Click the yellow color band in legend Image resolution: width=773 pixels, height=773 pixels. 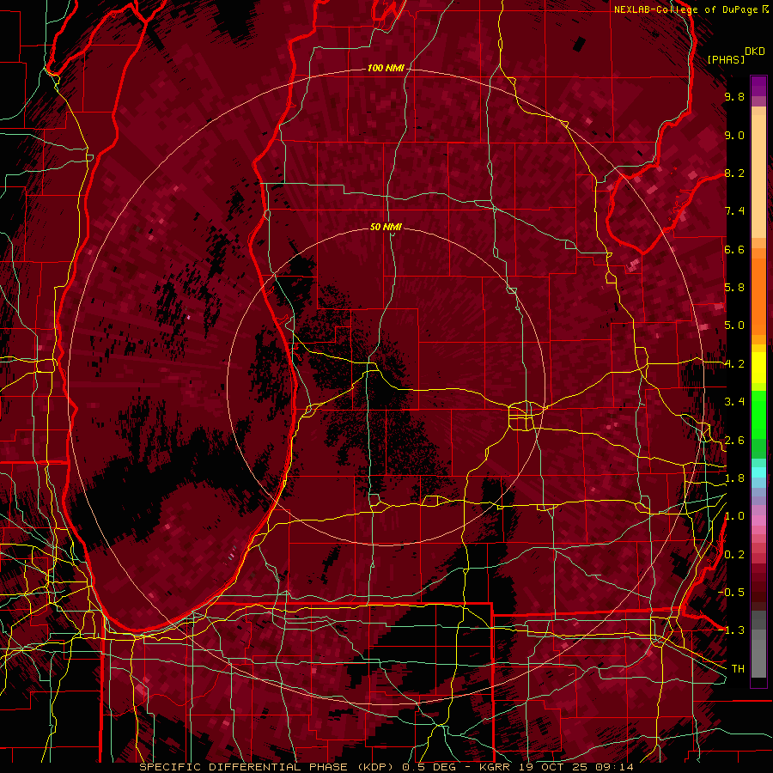(758, 368)
